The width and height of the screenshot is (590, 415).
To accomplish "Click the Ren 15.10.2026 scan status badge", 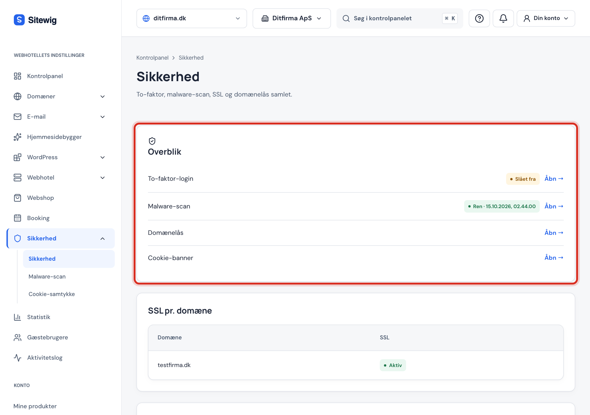I will (x=502, y=206).
